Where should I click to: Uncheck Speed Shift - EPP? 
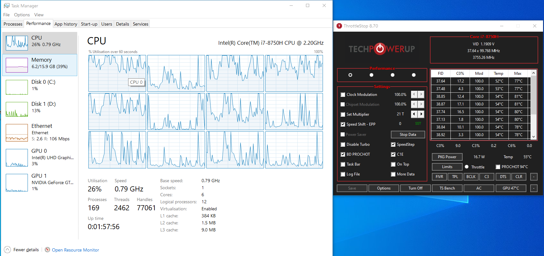pyautogui.click(x=343, y=124)
